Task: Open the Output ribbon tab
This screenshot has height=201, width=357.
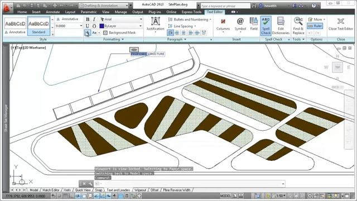Action: [x=138, y=12]
